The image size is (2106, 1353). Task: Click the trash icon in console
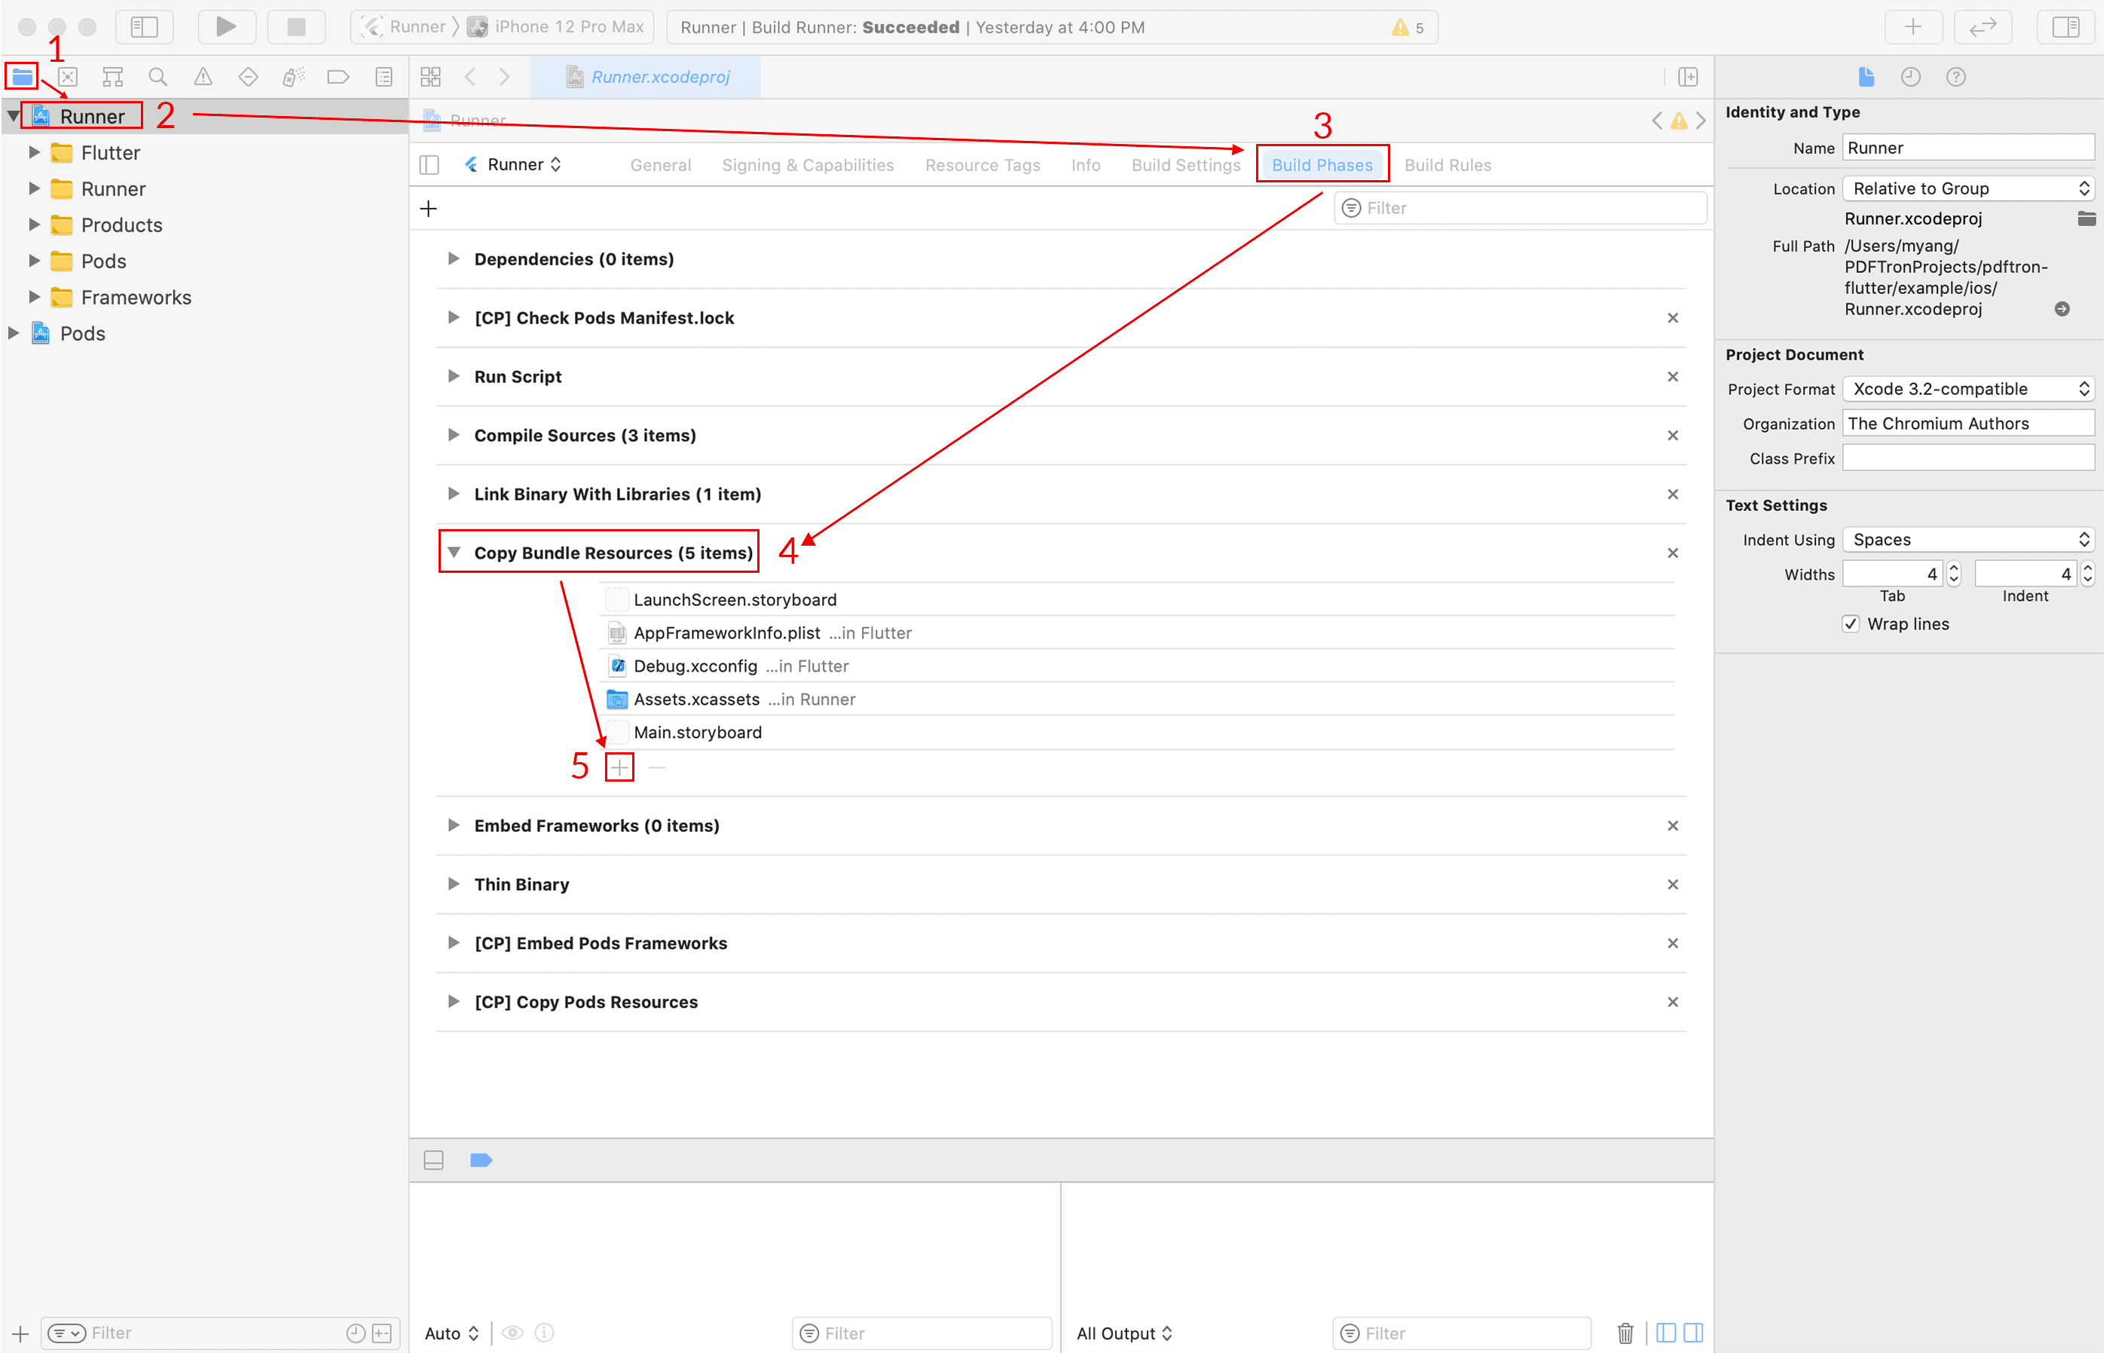(x=1625, y=1333)
